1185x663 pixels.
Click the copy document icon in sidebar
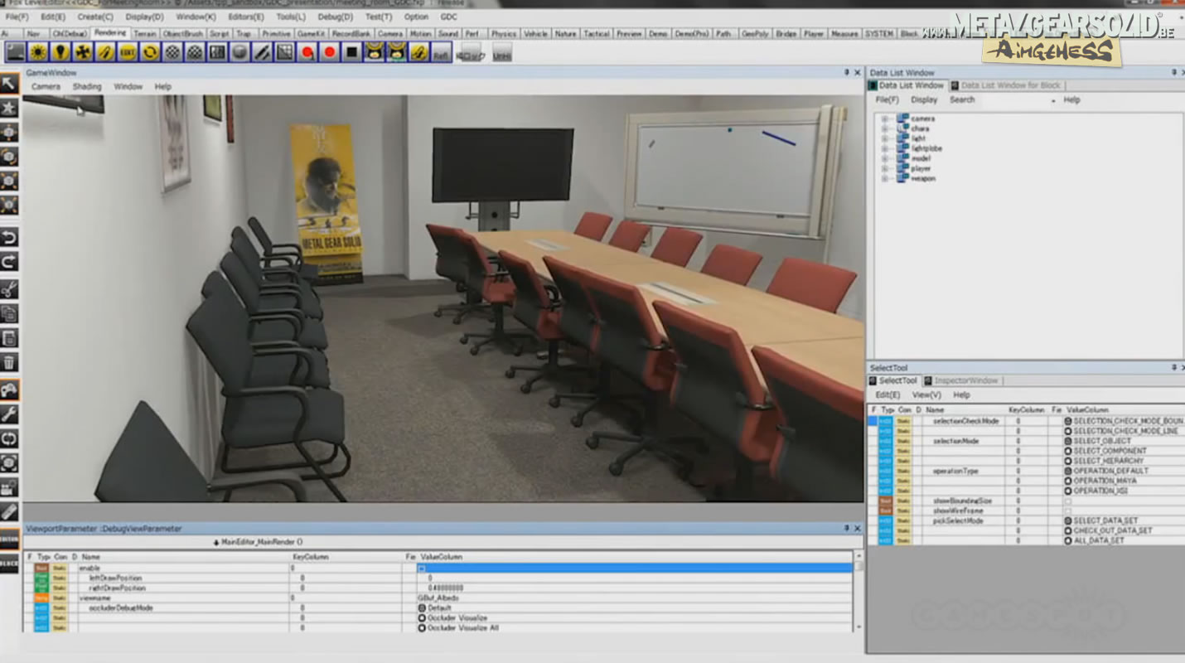pyautogui.click(x=9, y=313)
